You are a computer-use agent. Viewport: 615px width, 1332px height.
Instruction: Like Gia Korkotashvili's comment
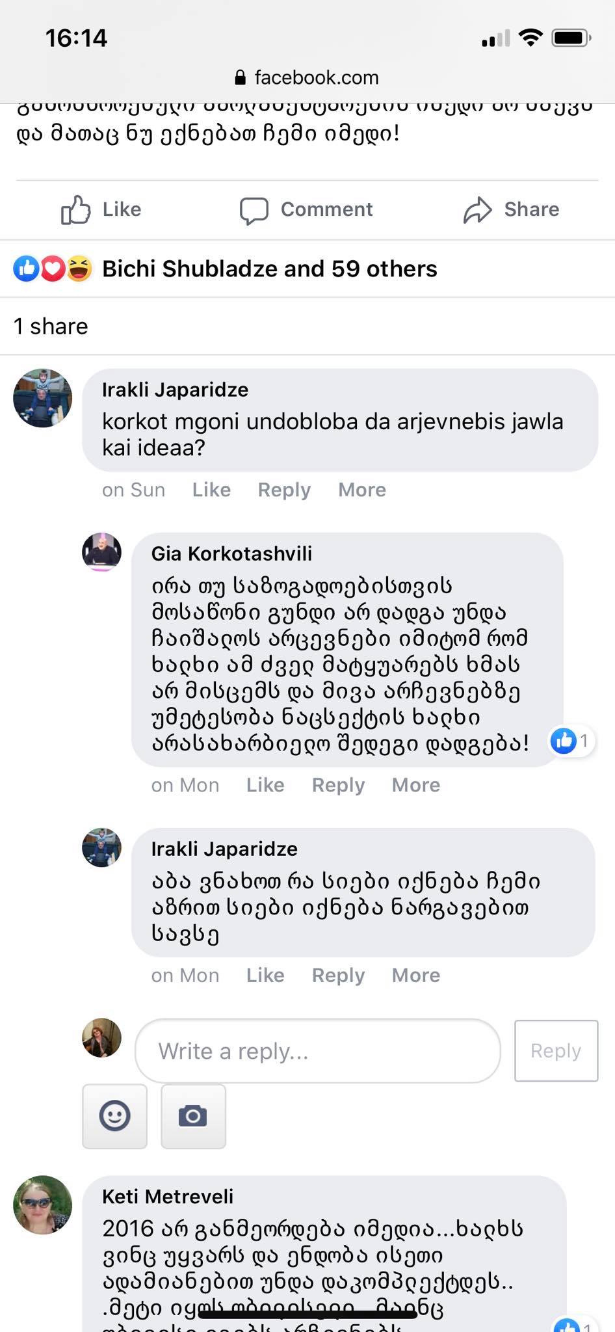click(265, 785)
